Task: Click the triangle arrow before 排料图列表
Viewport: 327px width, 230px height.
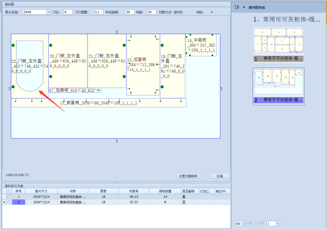Action: tap(244, 7)
